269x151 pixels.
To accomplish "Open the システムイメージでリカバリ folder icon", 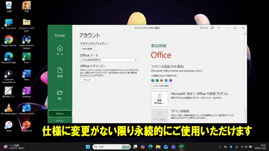I will point(27,25).
